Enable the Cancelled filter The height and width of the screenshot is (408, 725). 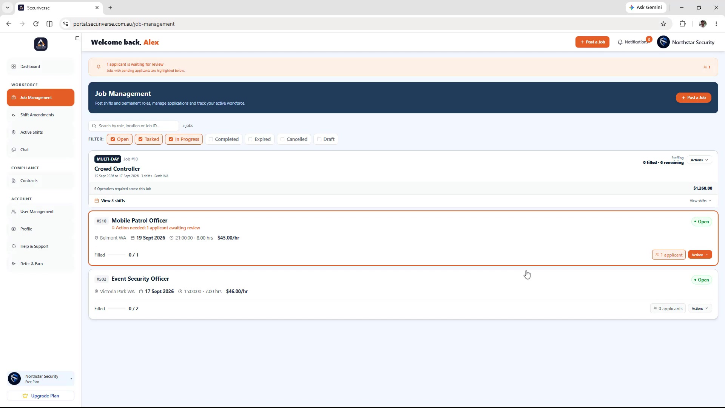[294, 139]
